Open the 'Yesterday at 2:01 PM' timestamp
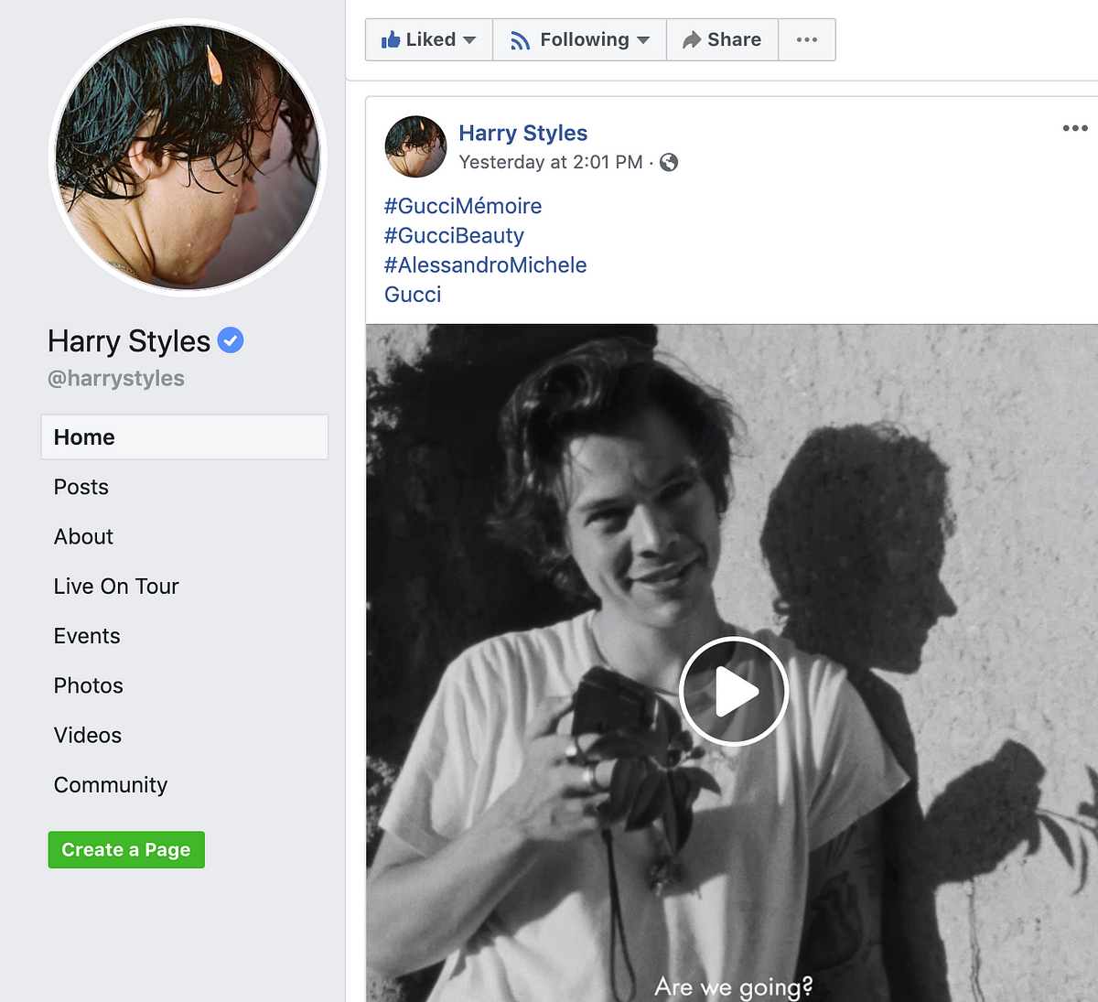 point(551,162)
